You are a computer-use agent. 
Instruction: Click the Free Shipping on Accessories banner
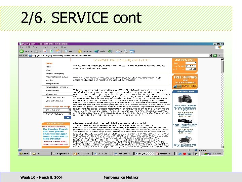coord(185,82)
